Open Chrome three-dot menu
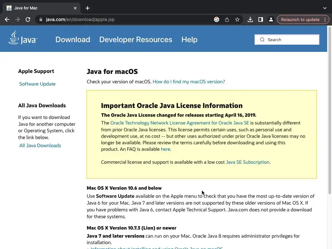The width and height of the screenshot is (332, 249). click(325, 19)
